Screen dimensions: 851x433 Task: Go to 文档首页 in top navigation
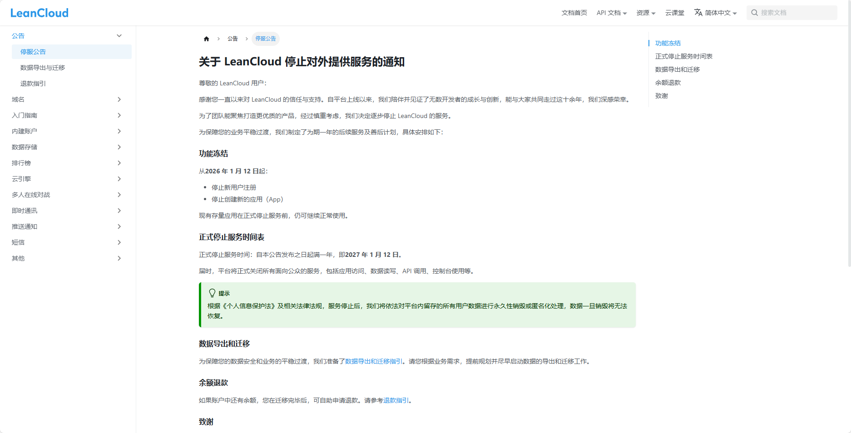click(574, 13)
